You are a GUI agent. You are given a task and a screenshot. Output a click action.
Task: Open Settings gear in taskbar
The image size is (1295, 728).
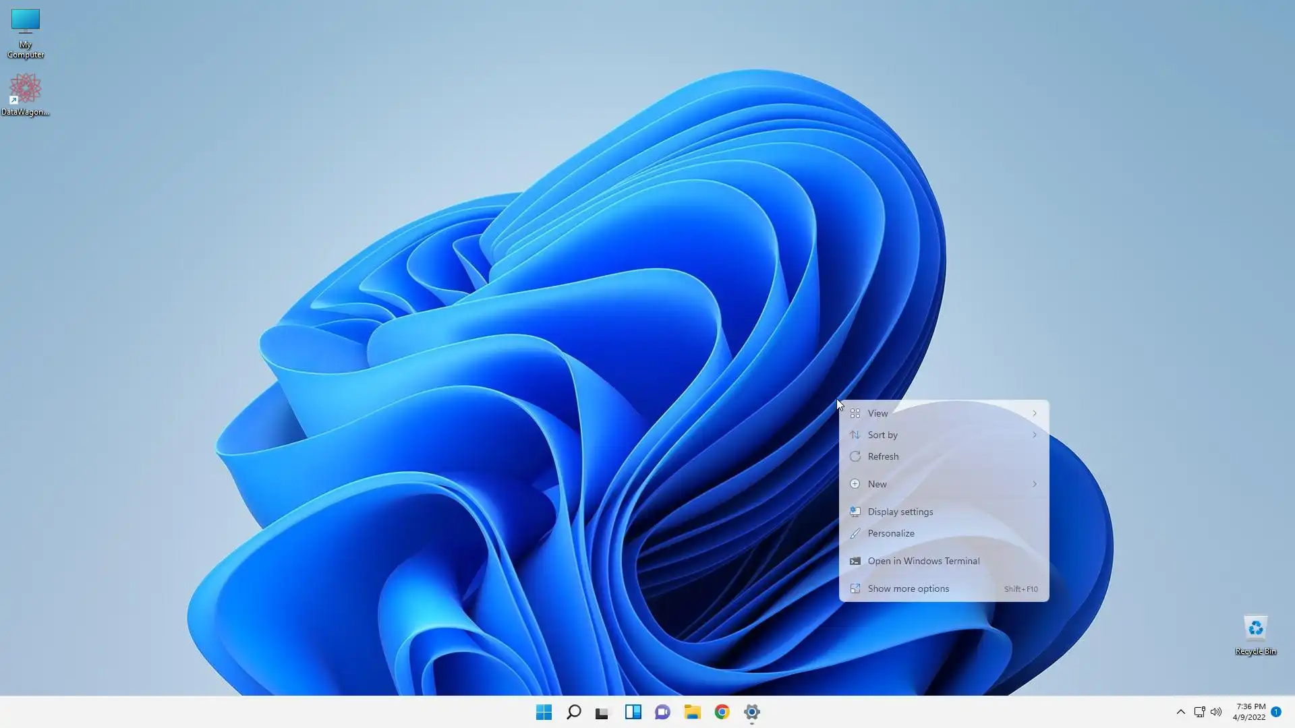(x=751, y=712)
